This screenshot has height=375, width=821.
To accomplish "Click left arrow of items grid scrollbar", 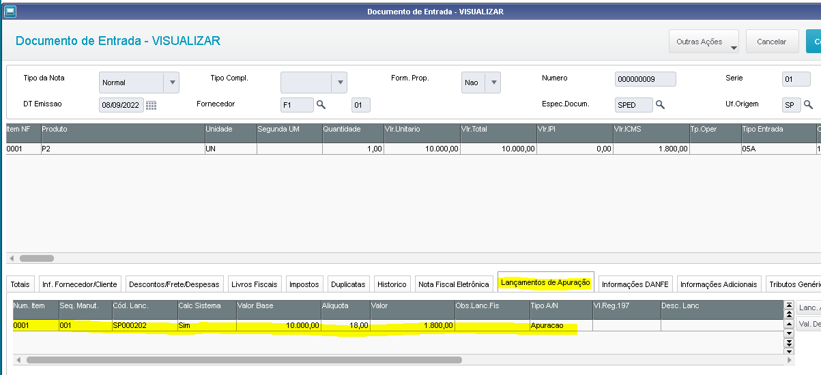I will pos(11,258).
